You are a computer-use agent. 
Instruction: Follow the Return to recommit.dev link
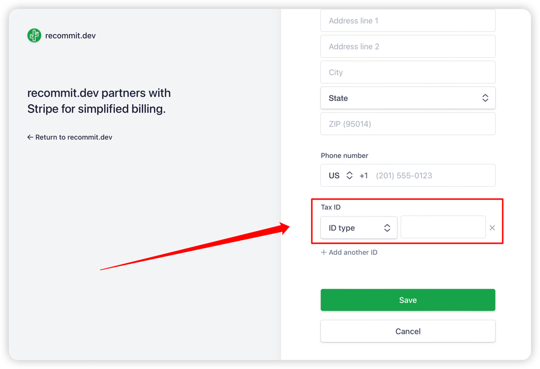click(73, 137)
